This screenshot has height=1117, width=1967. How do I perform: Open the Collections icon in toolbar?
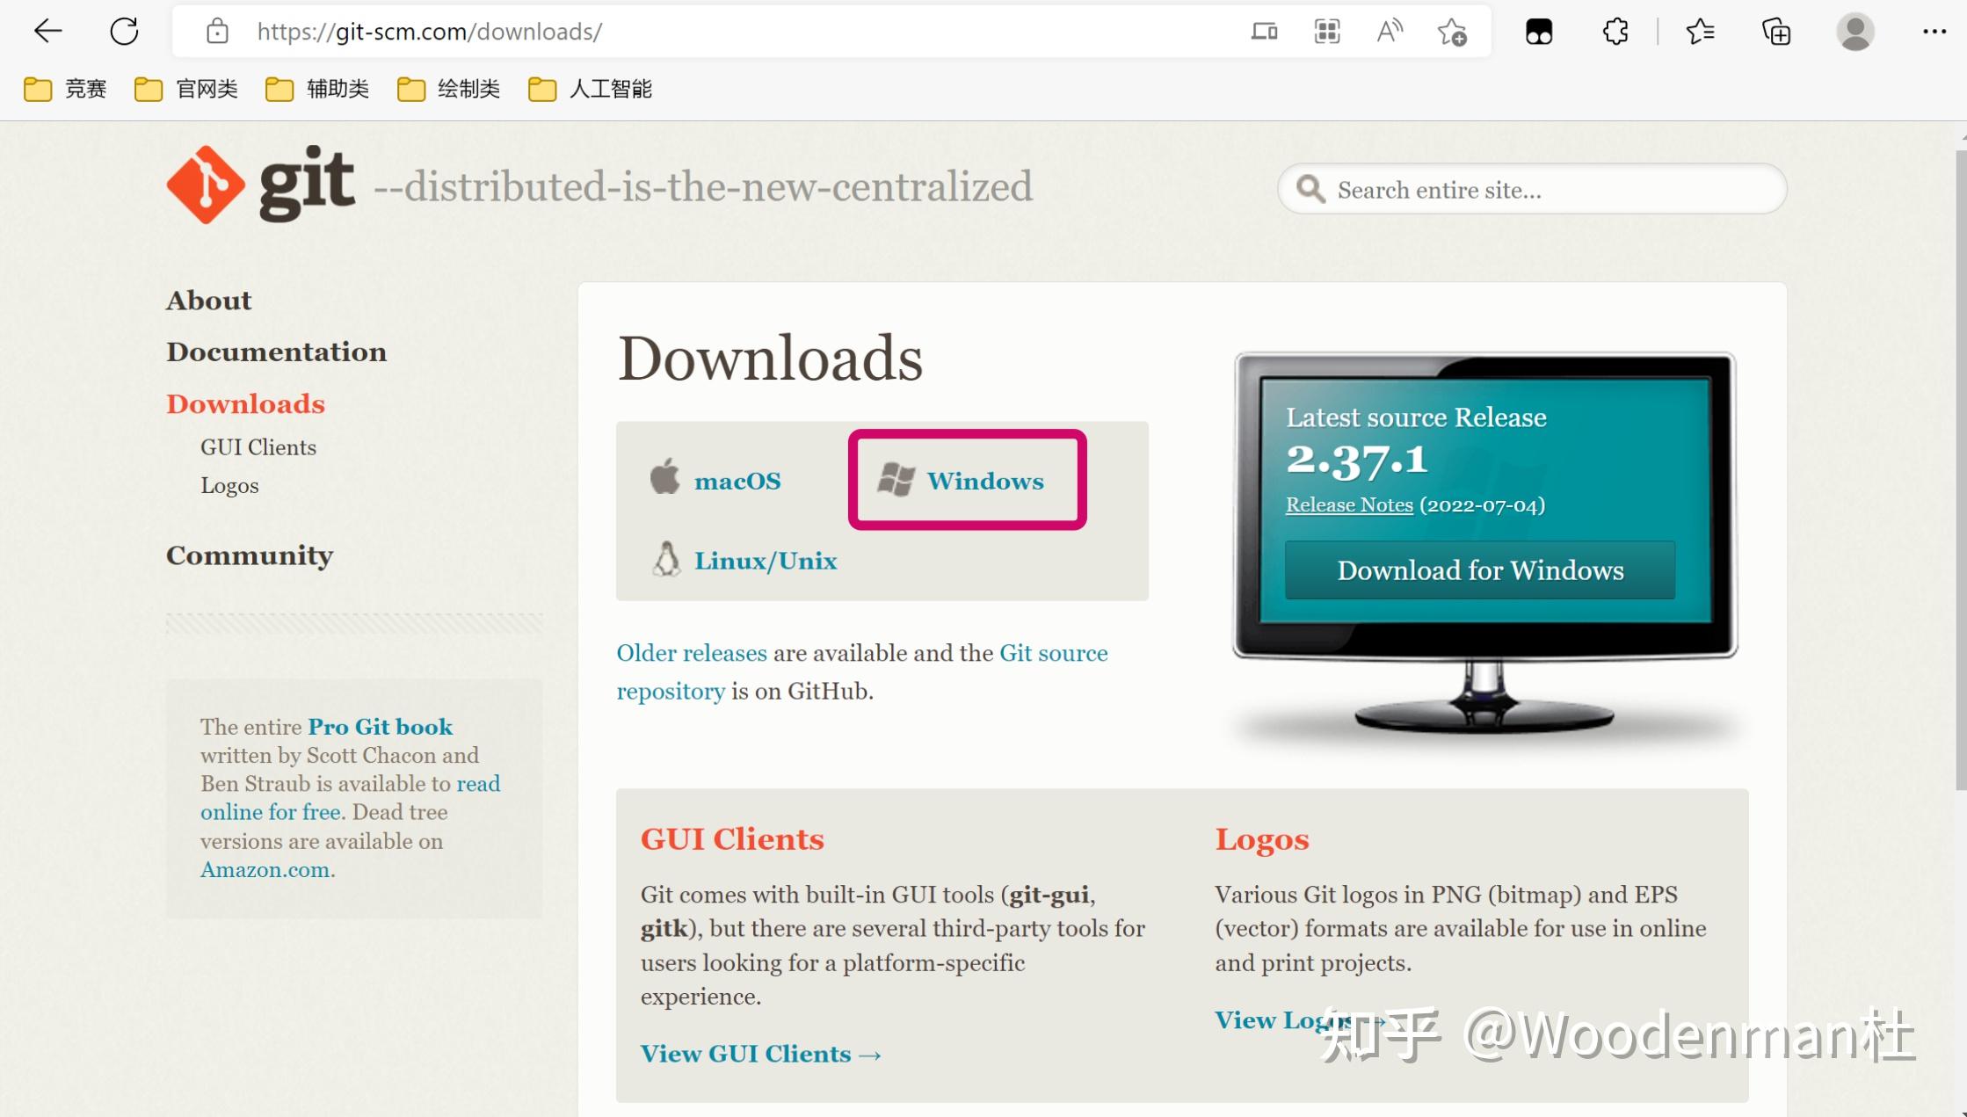tap(1776, 33)
